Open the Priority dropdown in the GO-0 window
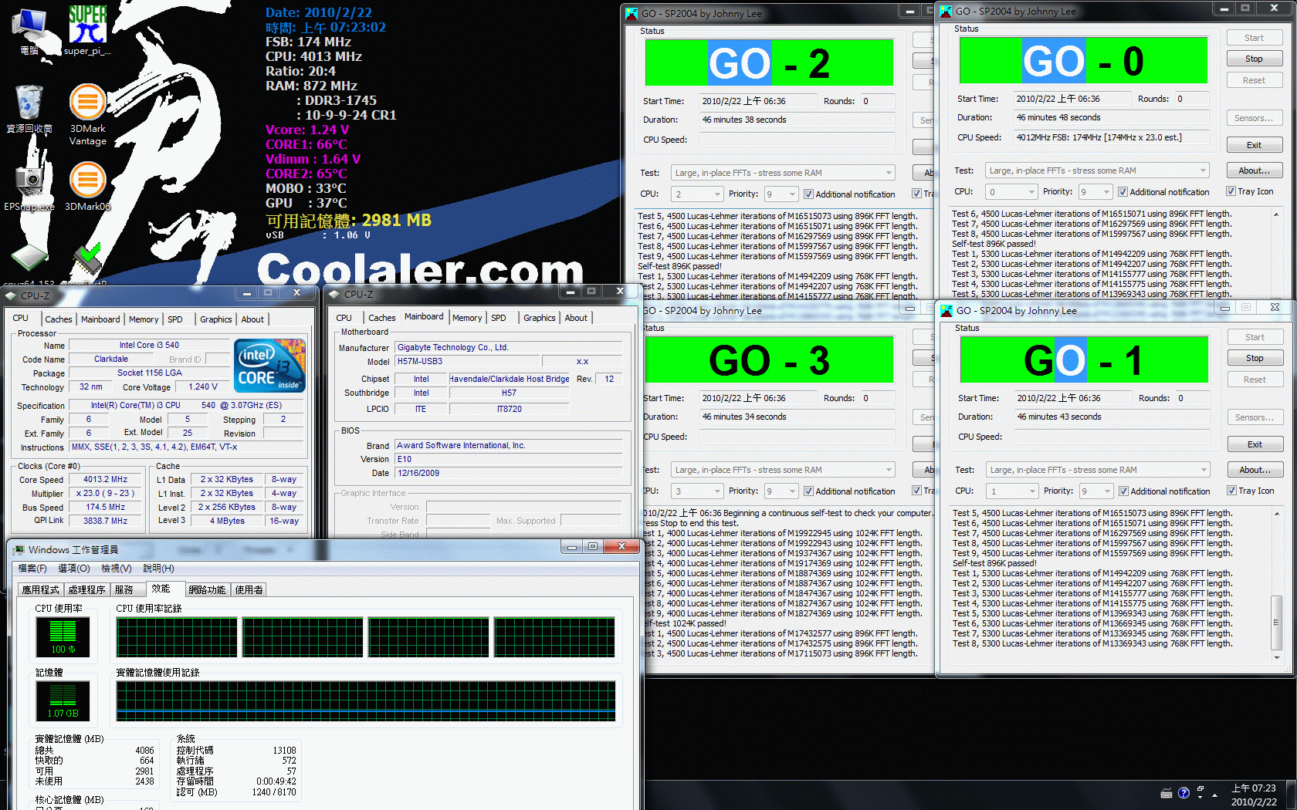The image size is (1297, 810). pyautogui.click(x=1095, y=192)
